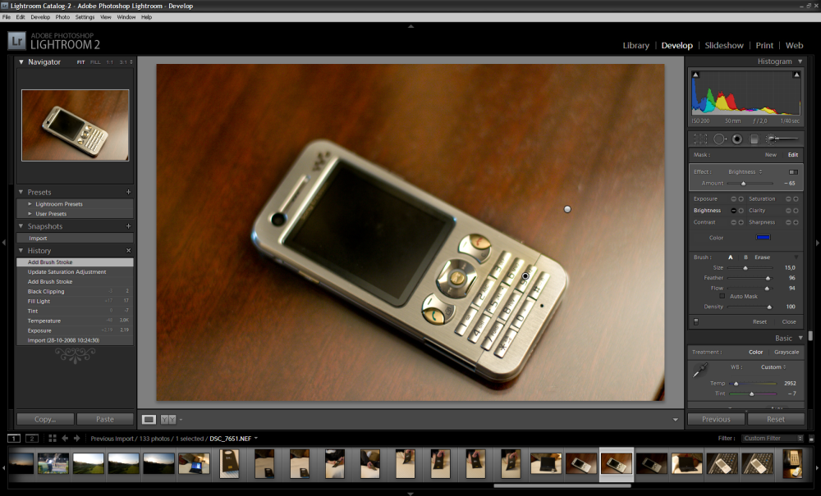Enable the Auto Mask checkbox

click(722, 296)
